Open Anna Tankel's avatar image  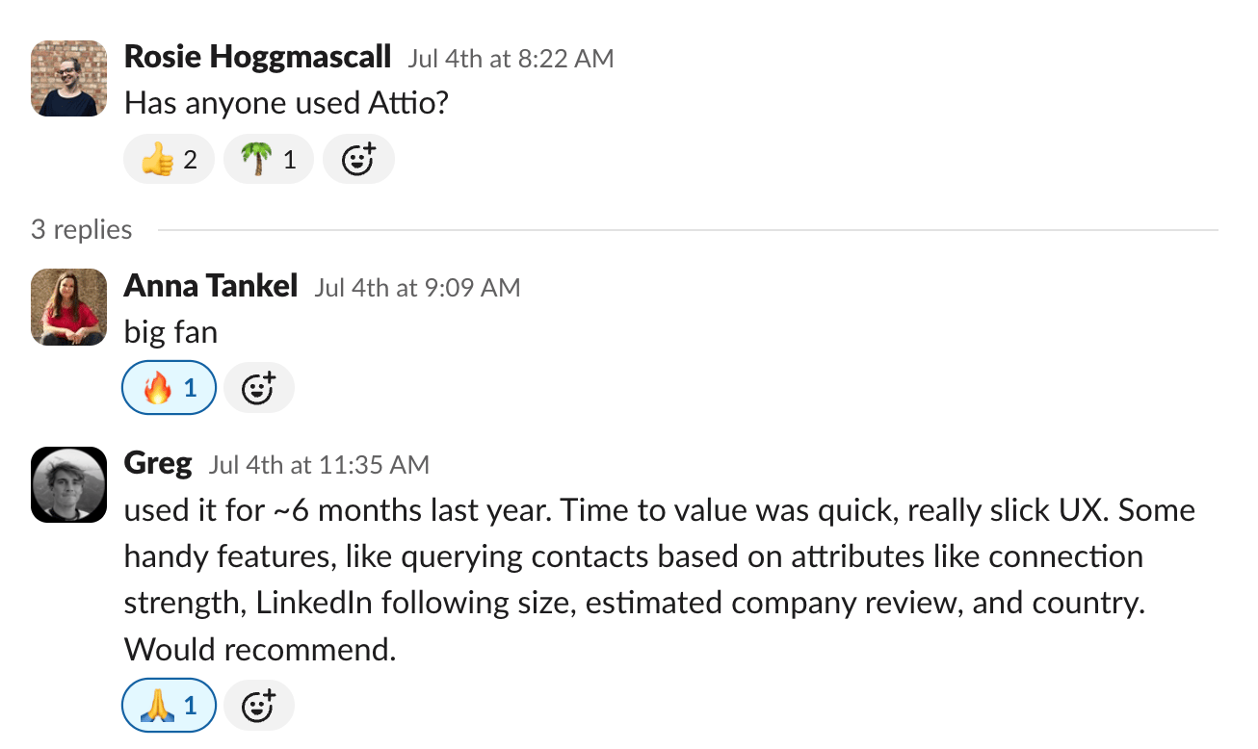tap(68, 307)
